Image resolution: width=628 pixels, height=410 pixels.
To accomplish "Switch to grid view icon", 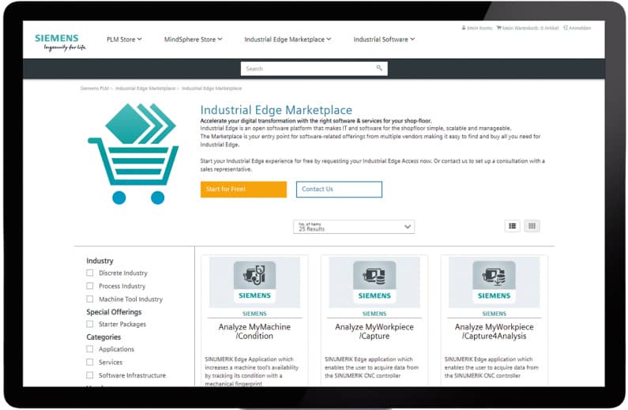I will tap(532, 226).
